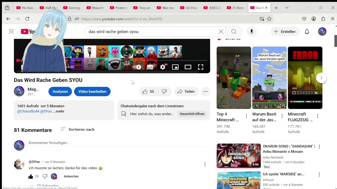
Task: Bookmark this page with the star
Action: [269, 19]
